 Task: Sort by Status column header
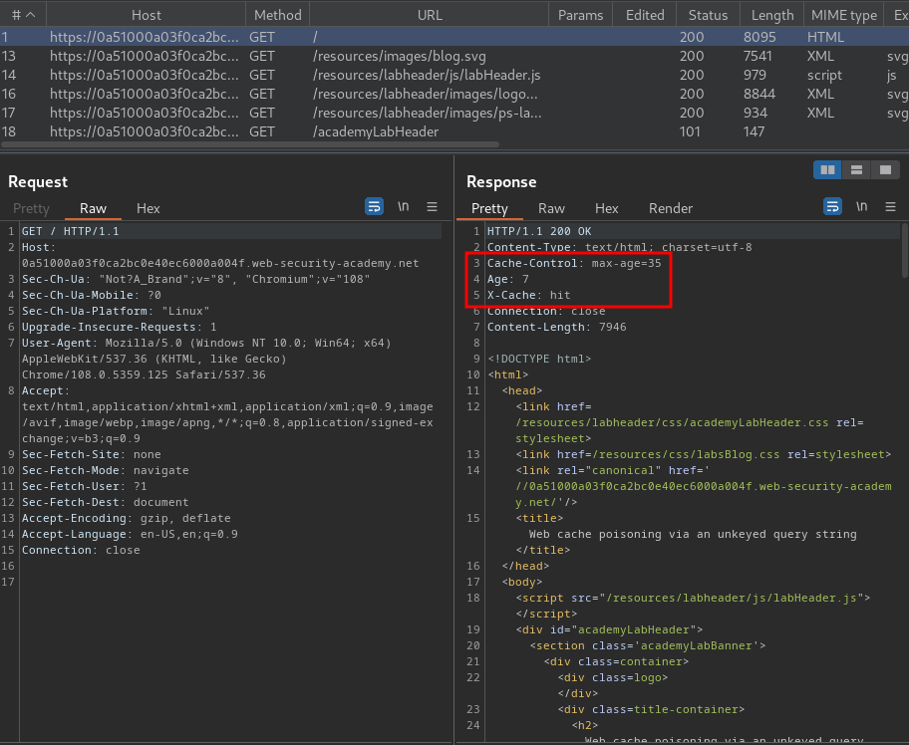point(708,15)
